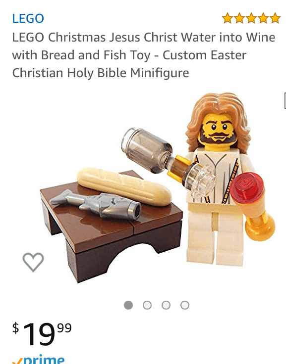Tap the heart icon to save item
Viewport: 286px width, 364px height.
pos(33,262)
